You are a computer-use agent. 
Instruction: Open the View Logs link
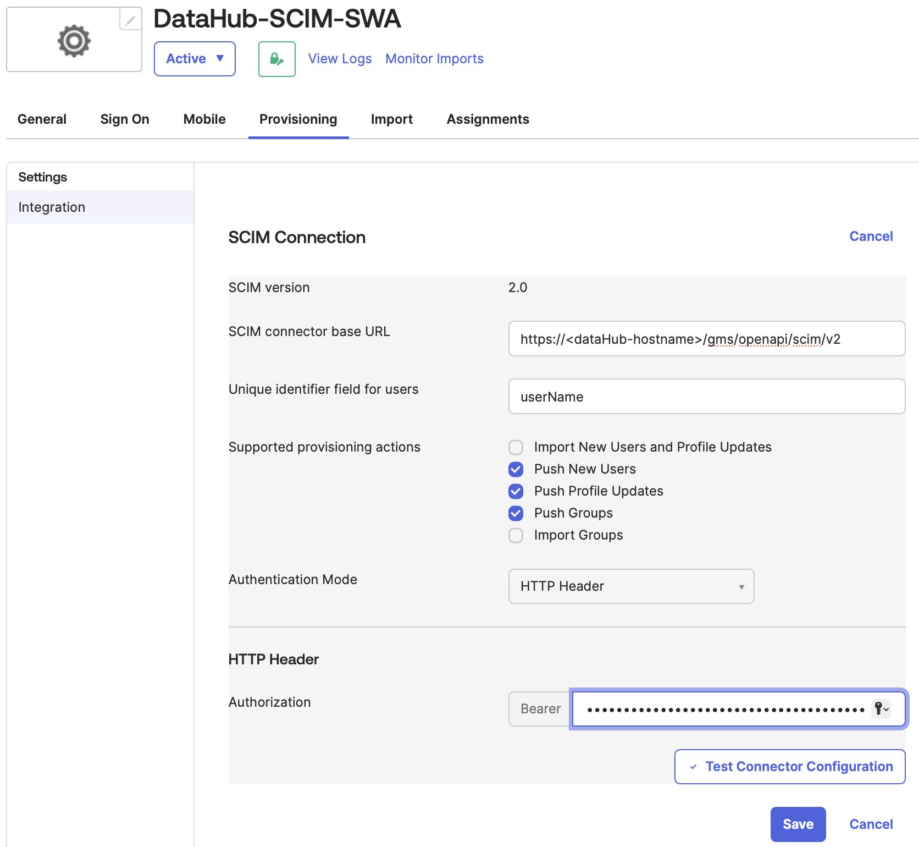pos(340,59)
